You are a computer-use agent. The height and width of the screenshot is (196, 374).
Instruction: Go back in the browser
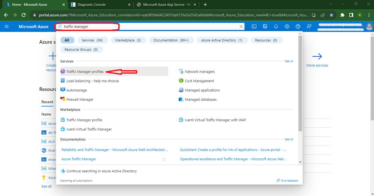[x=6, y=15]
